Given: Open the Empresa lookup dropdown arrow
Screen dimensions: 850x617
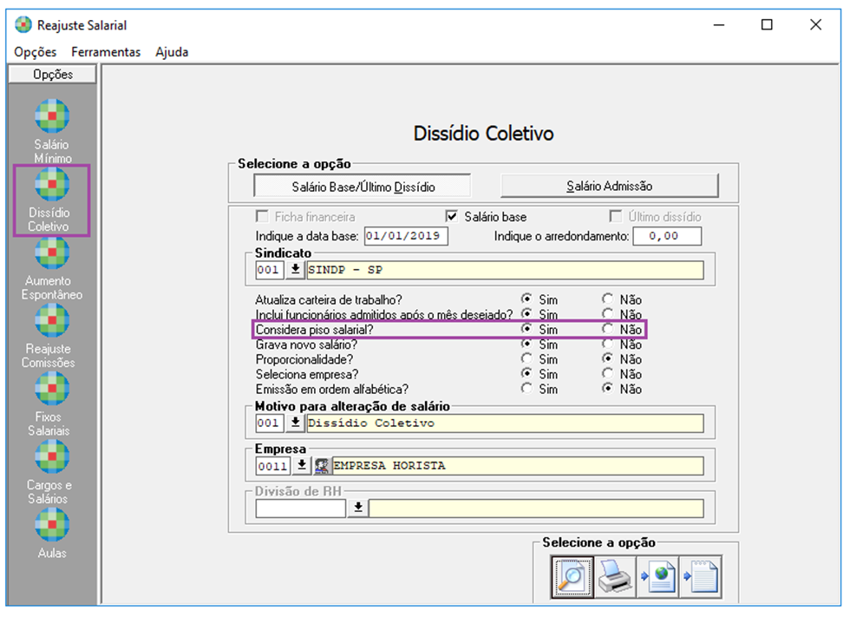Looking at the screenshot, I should (x=302, y=466).
